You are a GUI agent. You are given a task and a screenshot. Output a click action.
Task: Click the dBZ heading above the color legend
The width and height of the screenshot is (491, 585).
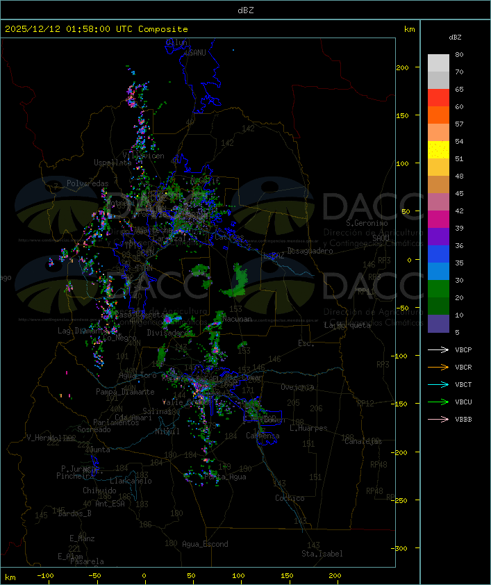(455, 38)
